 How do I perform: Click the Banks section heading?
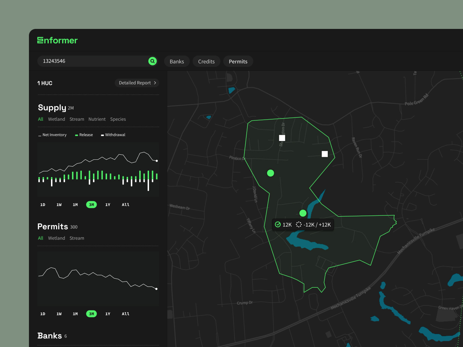click(50, 336)
